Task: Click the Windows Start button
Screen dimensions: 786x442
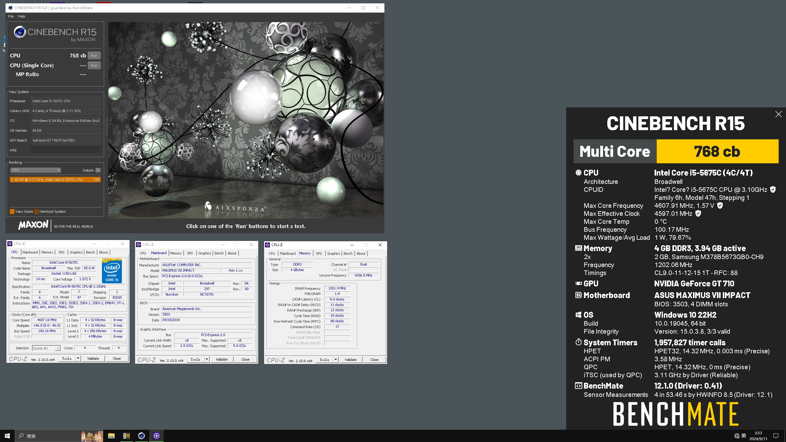Action: 7,436
